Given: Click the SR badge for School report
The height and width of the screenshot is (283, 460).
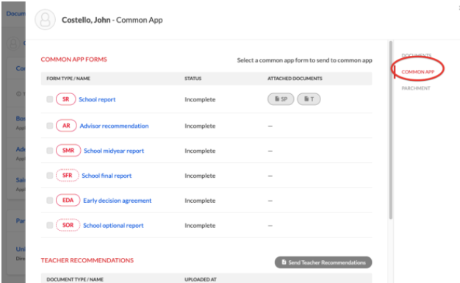Looking at the screenshot, I should [x=65, y=99].
